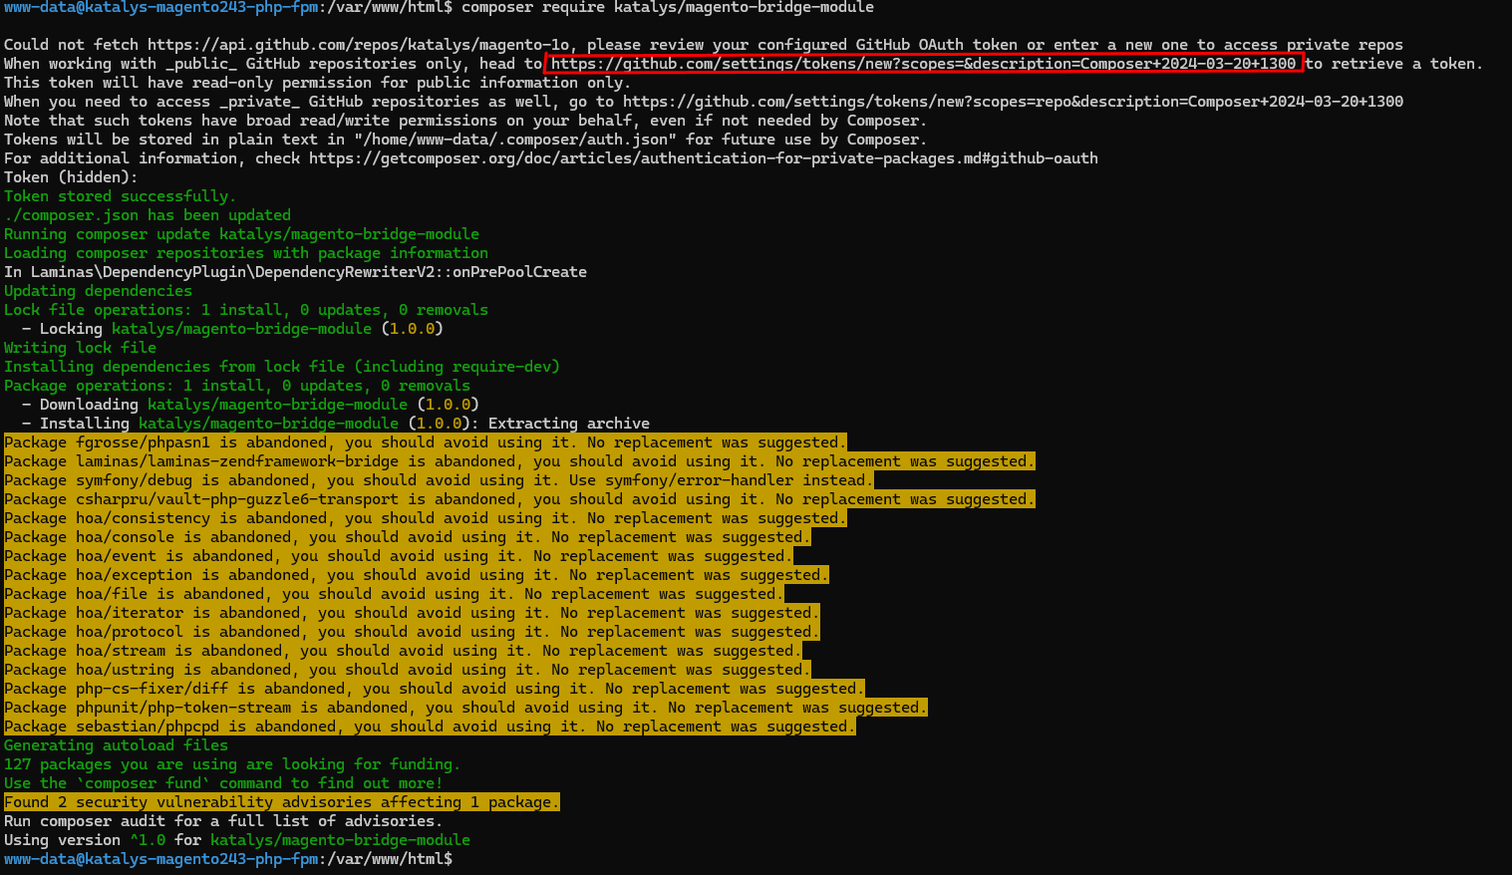Click the security vulnerability advisories warning
Viewport: 1512px width, 875px height.
tap(281, 802)
